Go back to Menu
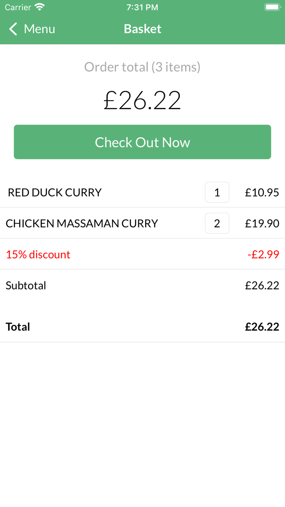This screenshot has height=507, width=285. (x=39, y=29)
